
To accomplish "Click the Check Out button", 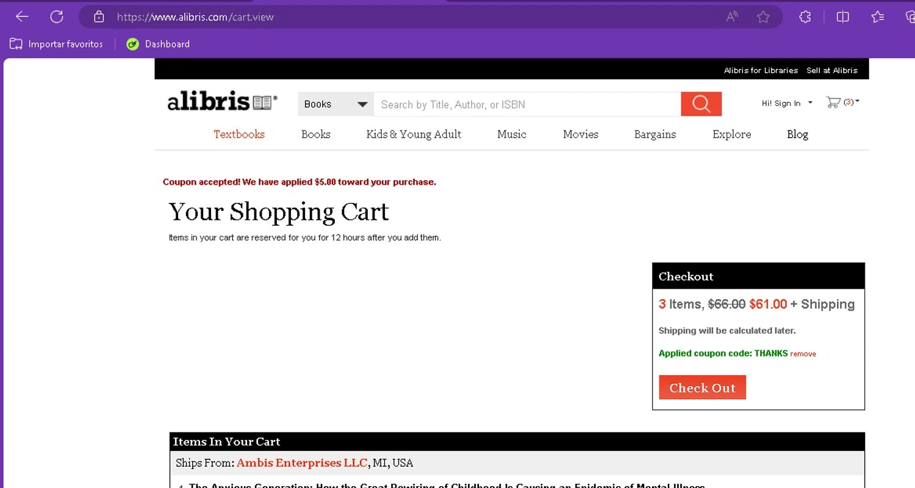I will point(702,387).
